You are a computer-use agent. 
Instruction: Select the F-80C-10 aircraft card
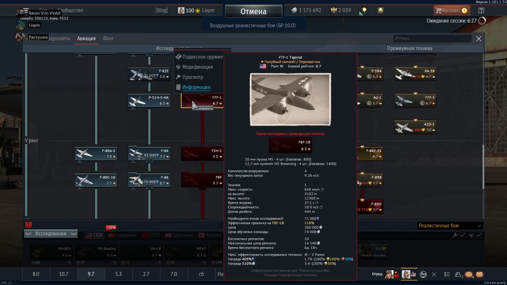tap(96, 180)
